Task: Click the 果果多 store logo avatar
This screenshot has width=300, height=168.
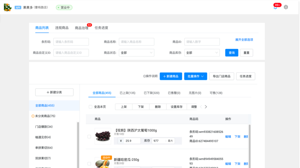Action: coord(7,7)
